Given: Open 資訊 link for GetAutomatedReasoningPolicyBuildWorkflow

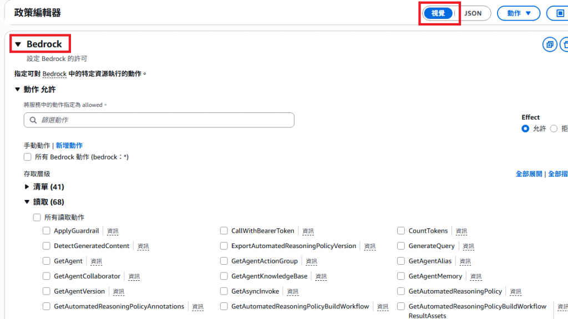Looking at the screenshot, I should 383,307.
